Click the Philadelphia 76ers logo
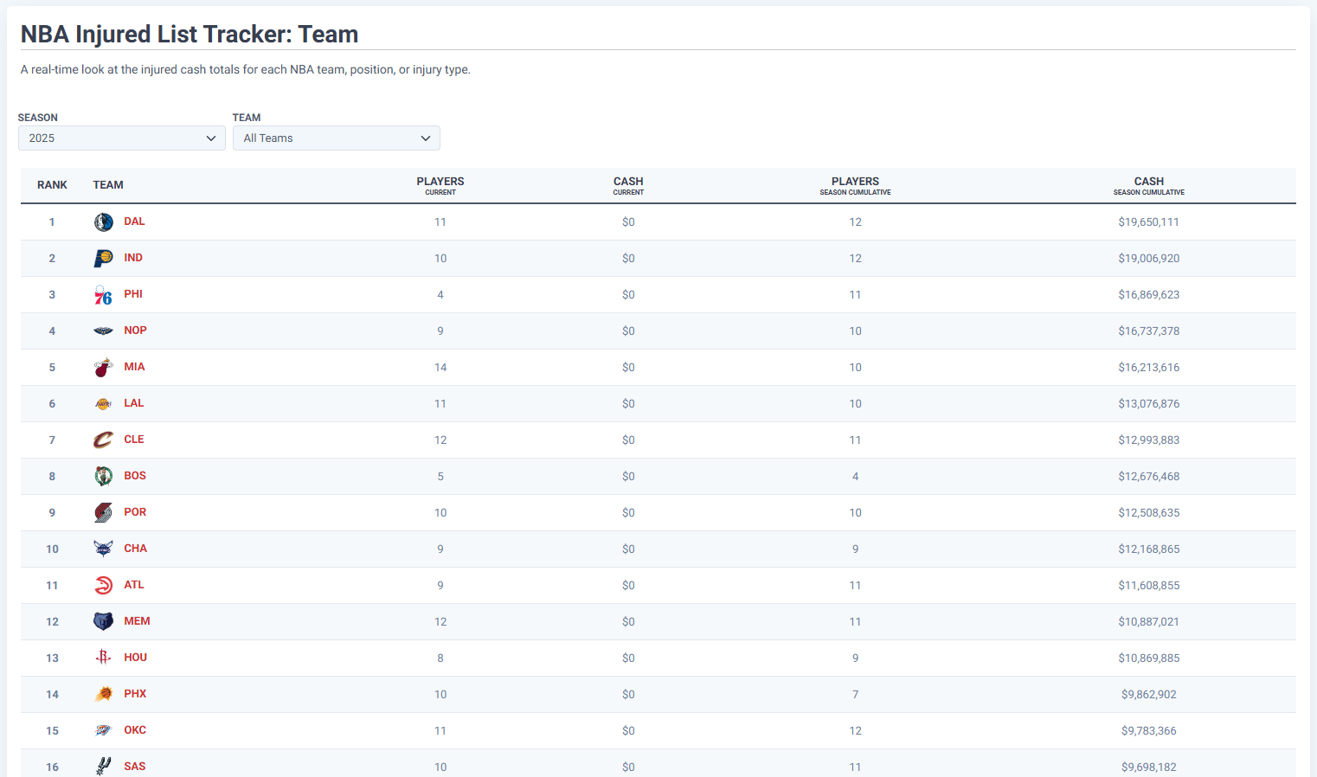Viewport: 1317px width, 777px height. 103,295
